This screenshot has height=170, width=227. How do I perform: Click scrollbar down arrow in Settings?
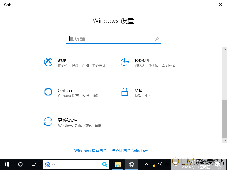tap(225, 141)
